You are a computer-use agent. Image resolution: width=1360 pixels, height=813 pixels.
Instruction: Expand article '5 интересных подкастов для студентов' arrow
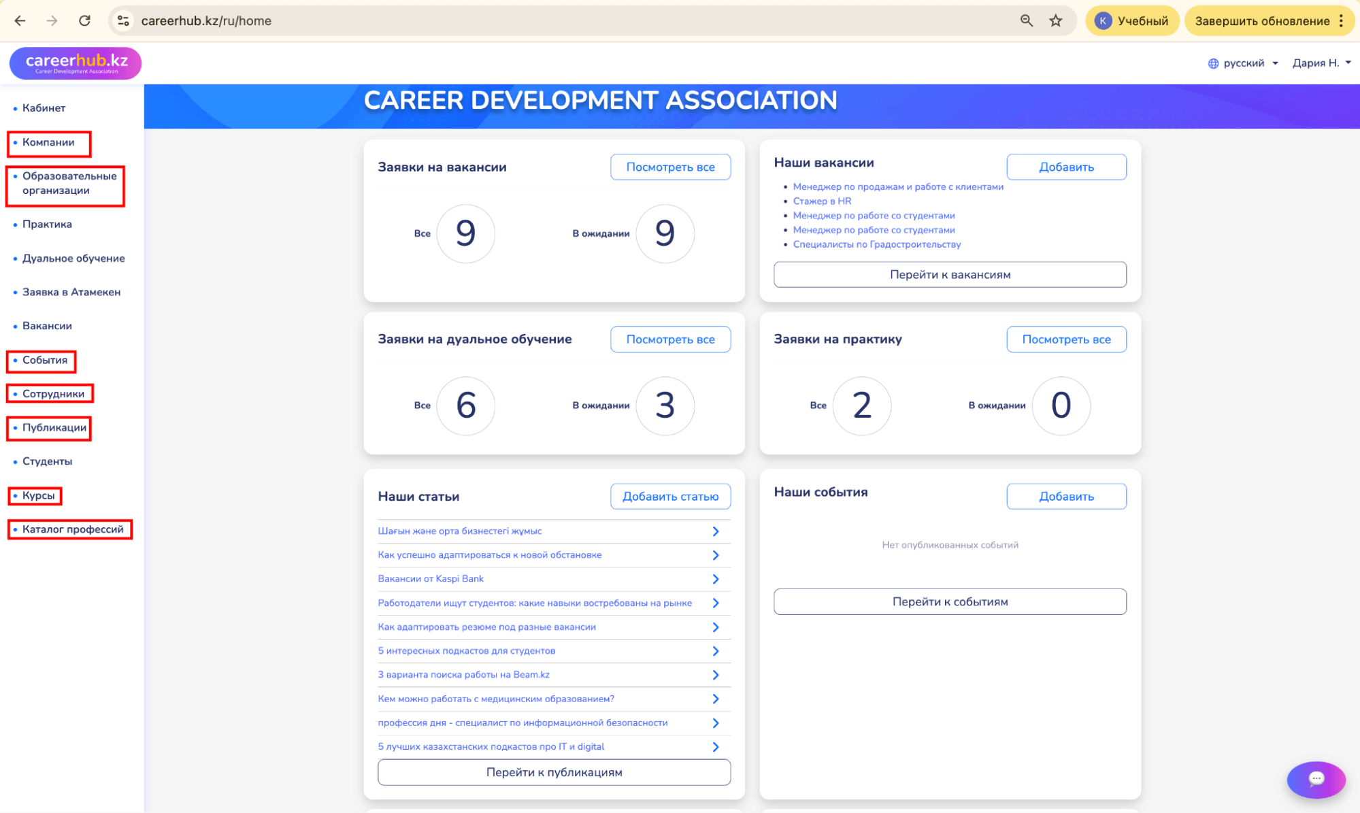click(715, 651)
